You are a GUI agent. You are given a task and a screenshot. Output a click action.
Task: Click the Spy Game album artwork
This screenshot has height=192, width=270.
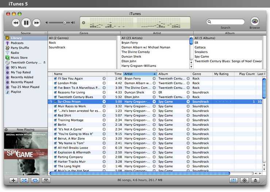[x=26, y=153]
